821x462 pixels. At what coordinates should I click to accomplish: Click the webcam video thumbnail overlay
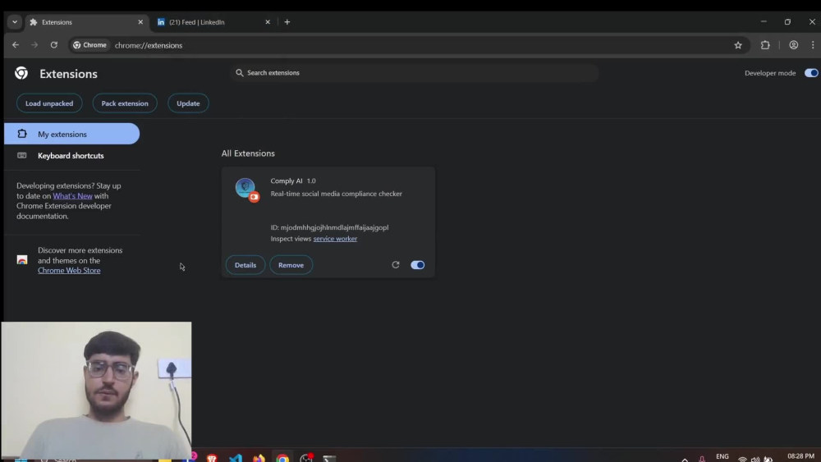pos(96,391)
